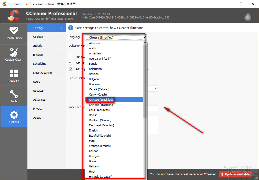Click the language list scroll-up arrow
The image size is (259, 180).
(145, 43)
